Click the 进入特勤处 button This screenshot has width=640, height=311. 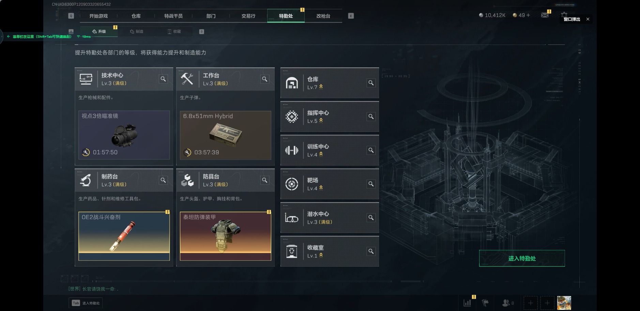tap(522, 259)
